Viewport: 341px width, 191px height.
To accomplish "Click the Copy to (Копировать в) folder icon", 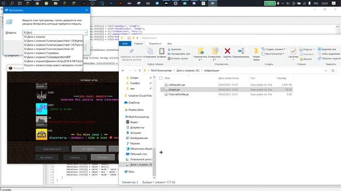I will coord(215,51).
